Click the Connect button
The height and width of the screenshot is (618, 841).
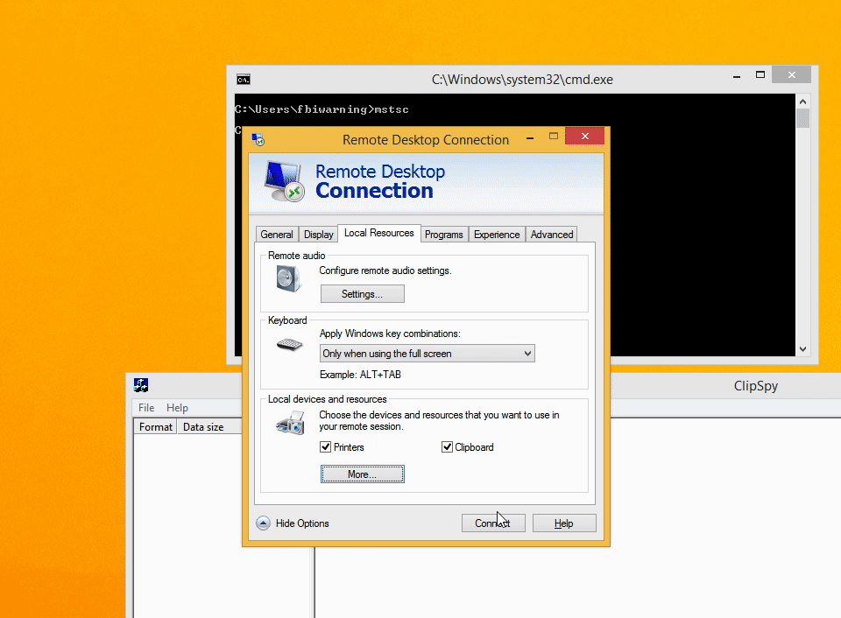click(493, 523)
